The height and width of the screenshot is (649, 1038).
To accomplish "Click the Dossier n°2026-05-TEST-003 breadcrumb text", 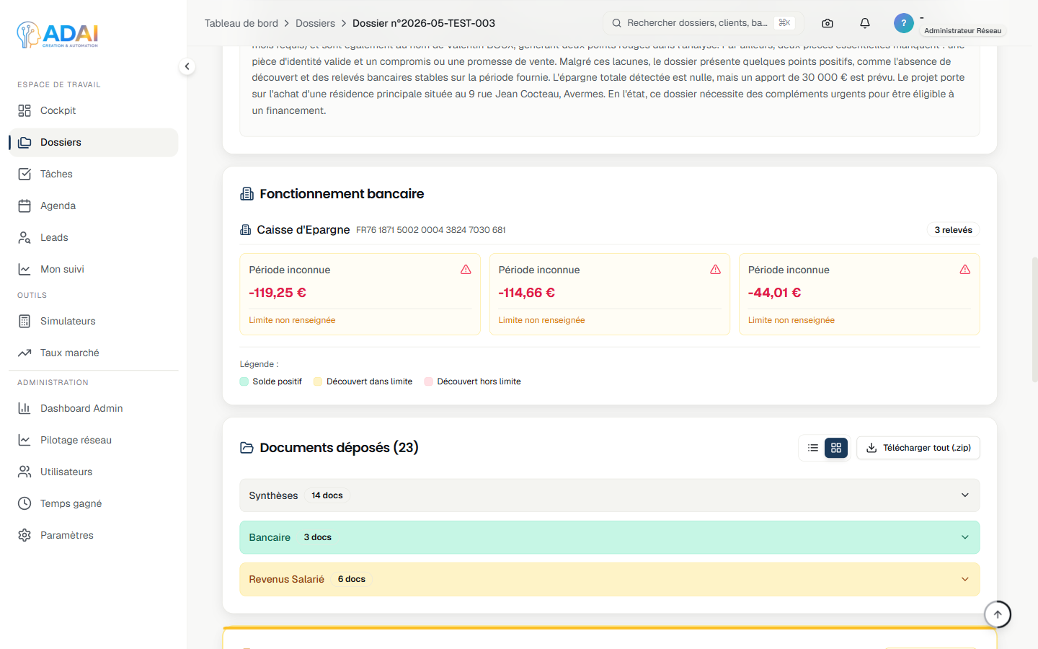I will pyautogui.click(x=424, y=23).
